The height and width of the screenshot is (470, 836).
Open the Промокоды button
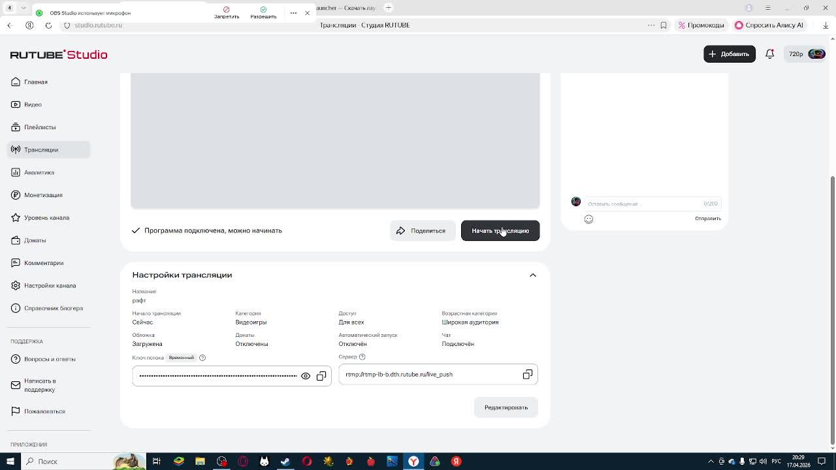[701, 25]
